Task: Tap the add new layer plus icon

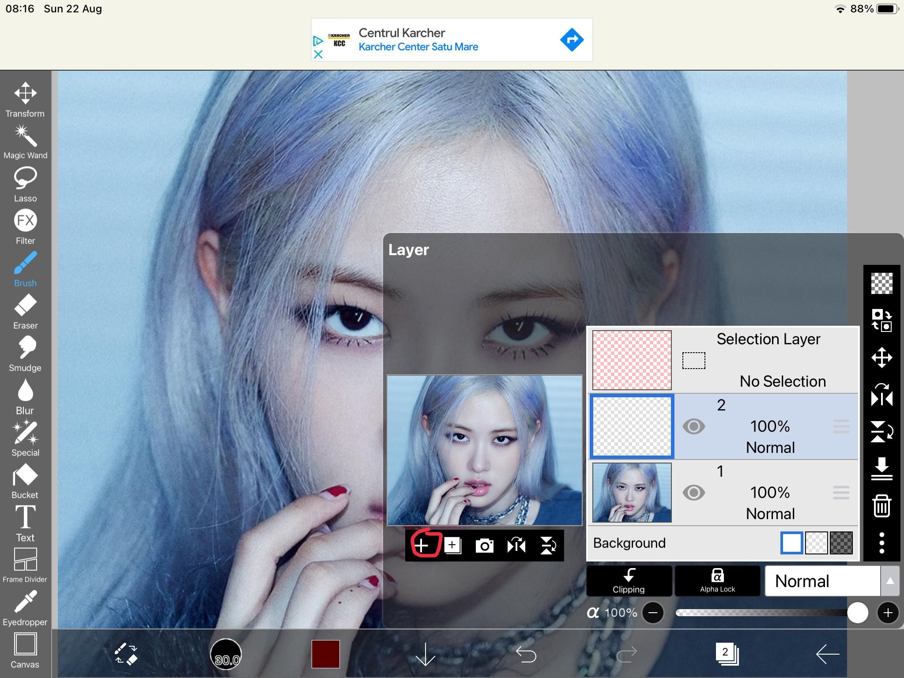Action: [x=422, y=546]
